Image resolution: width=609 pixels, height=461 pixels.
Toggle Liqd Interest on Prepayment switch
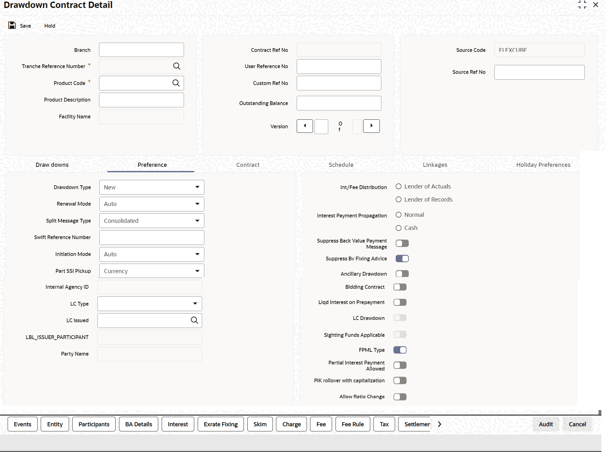click(x=400, y=302)
